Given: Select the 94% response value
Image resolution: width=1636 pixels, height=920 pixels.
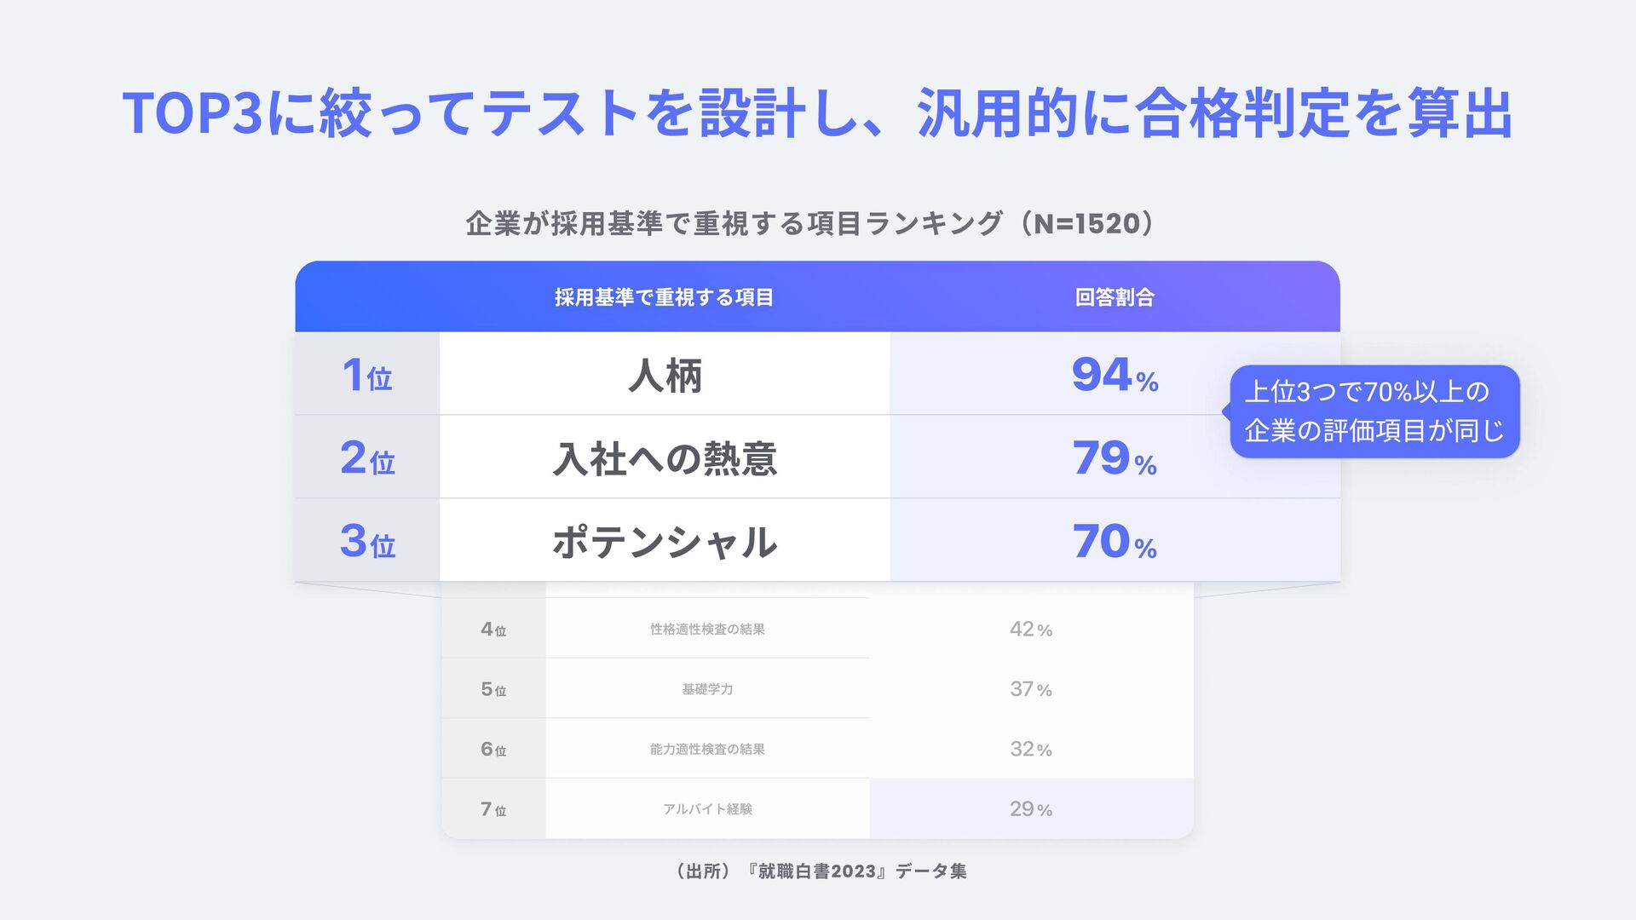Looking at the screenshot, I should [x=1115, y=376].
